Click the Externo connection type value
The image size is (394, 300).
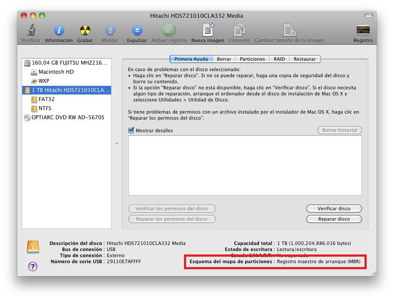click(115, 255)
